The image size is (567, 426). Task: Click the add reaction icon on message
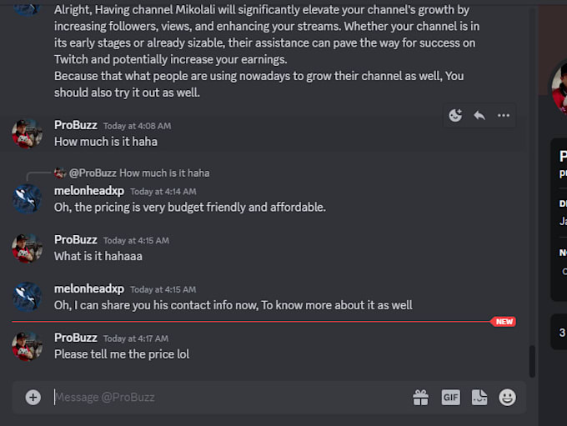(x=455, y=116)
